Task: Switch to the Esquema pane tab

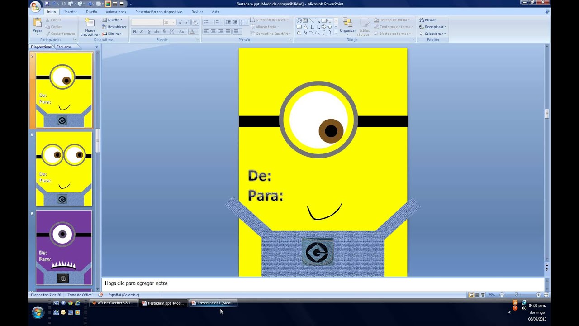Action: coord(64,47)
